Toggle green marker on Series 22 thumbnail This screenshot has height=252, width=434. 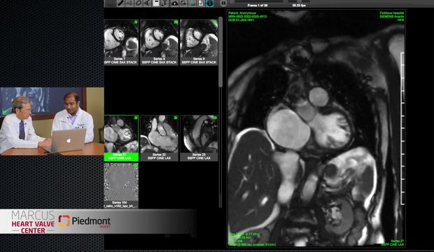pyautogui.click(x=176, y=118)
